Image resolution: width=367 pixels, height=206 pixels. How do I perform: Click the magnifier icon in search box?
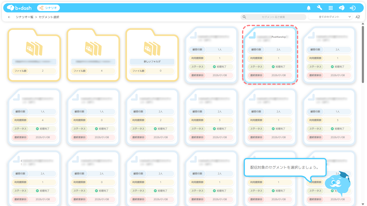tap(244, 17)
